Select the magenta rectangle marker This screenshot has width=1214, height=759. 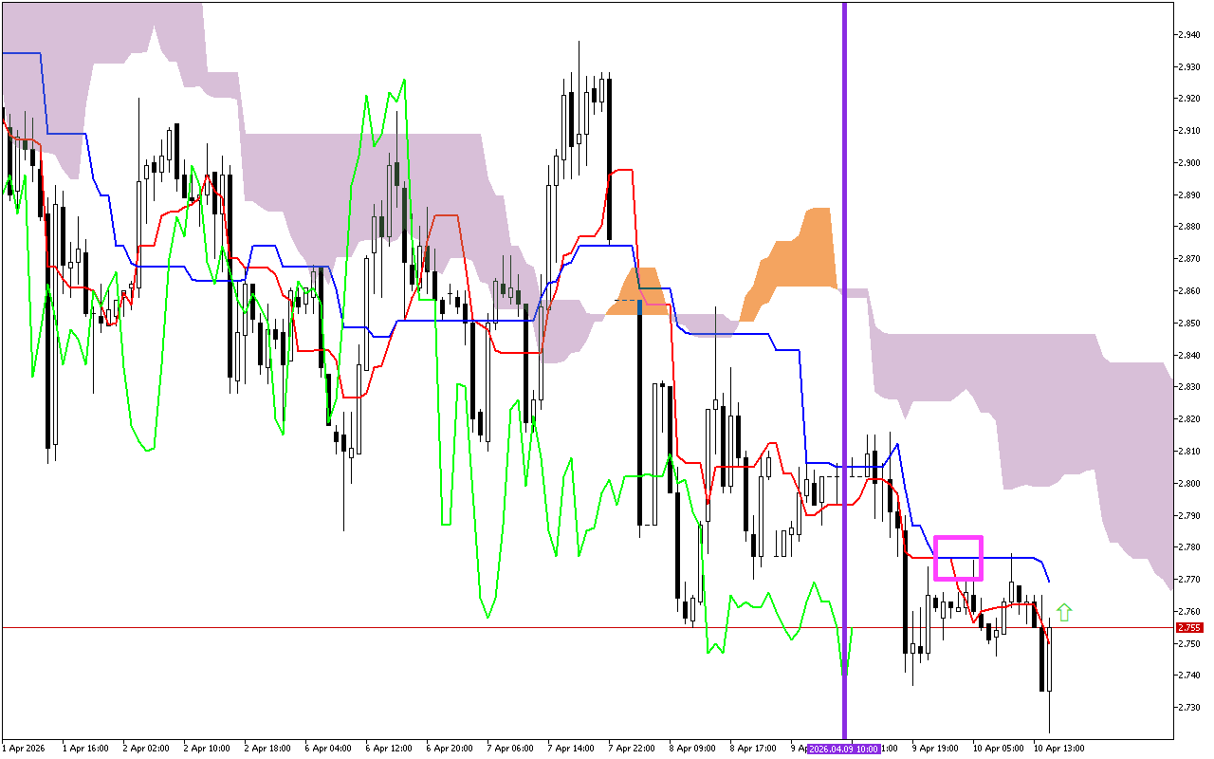click(x=958, y=558)
